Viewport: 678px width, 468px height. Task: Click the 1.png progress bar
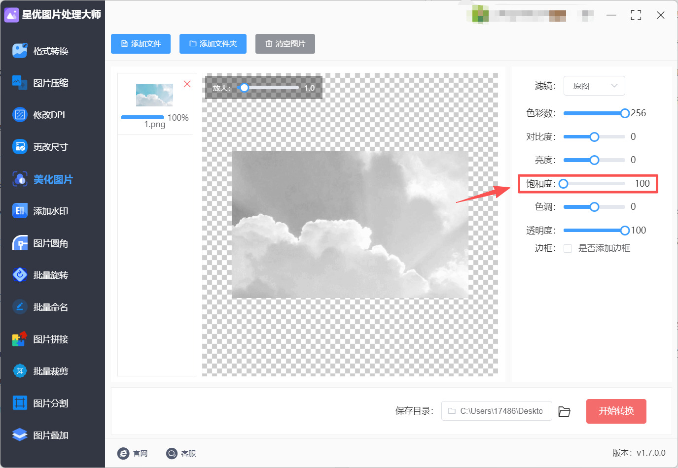click(x=143, y=117)
